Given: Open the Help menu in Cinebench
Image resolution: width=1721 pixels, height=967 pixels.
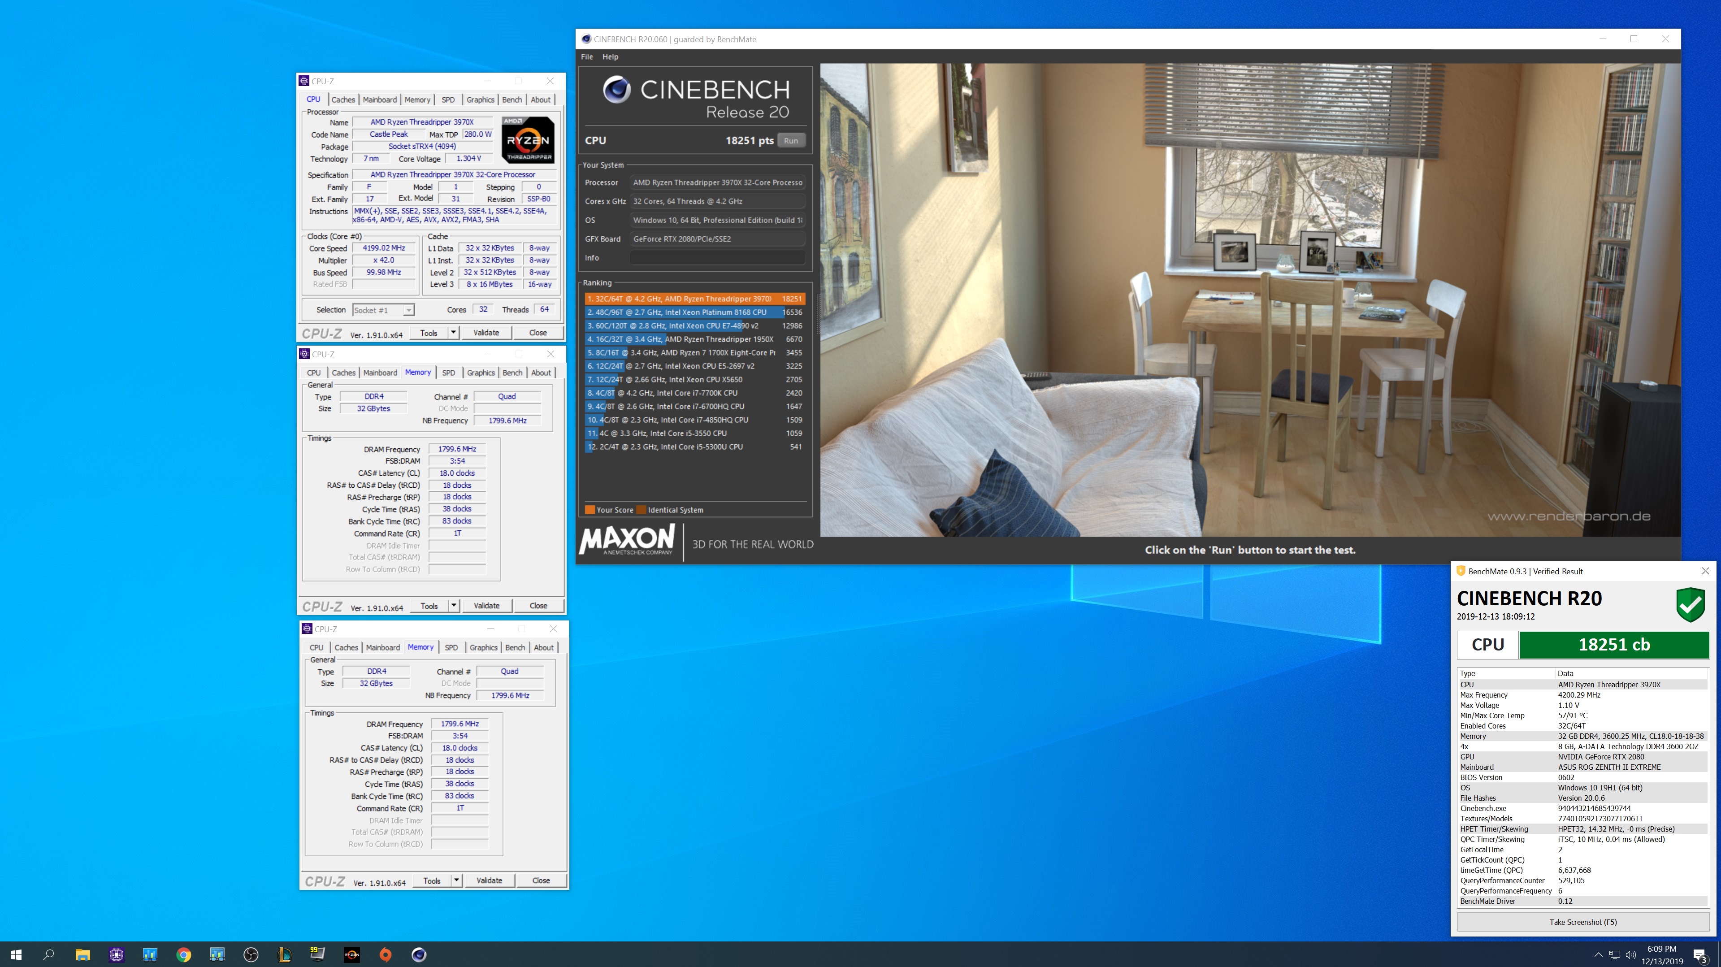Looking at the screenshot, I should pyautogui.click(x=610, y=57).
